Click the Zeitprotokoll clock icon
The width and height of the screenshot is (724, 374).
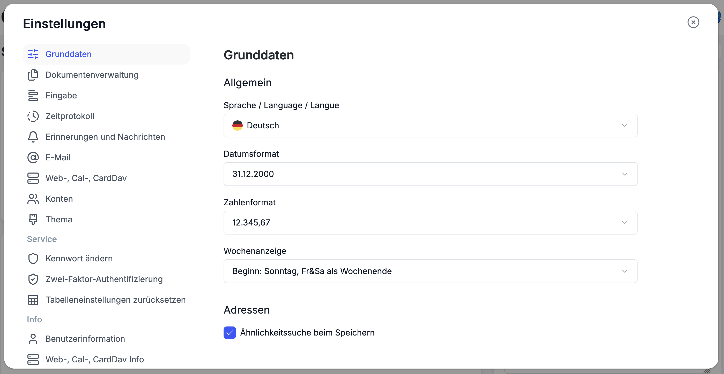tap(33, 116)
